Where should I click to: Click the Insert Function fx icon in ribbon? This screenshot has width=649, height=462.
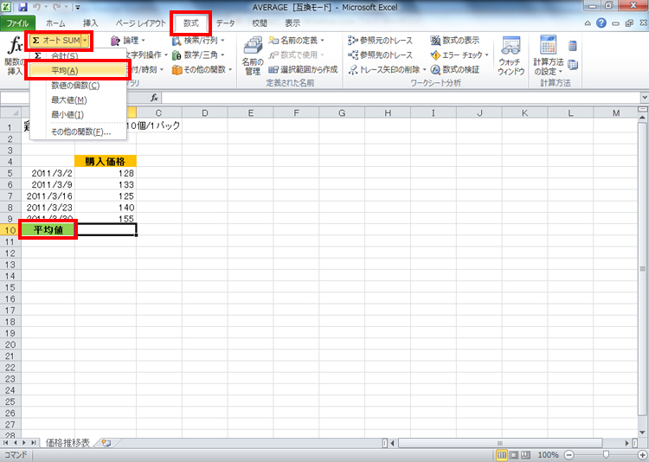(15, 46)
